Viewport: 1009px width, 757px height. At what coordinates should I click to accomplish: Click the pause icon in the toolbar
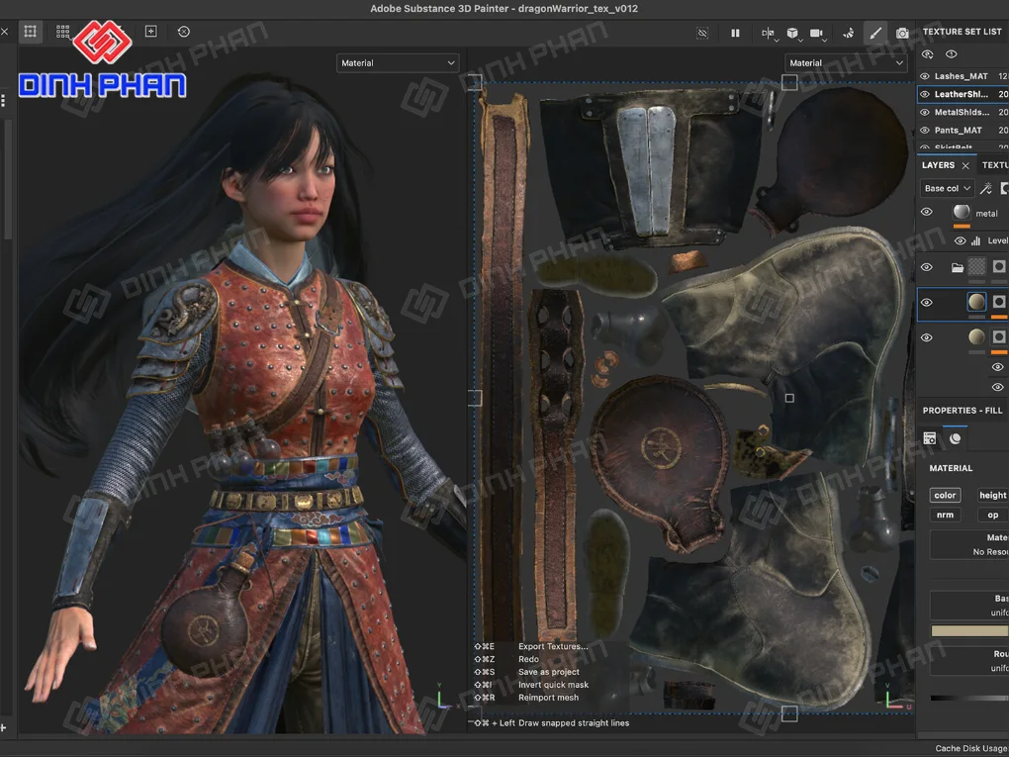click(735, 33)
